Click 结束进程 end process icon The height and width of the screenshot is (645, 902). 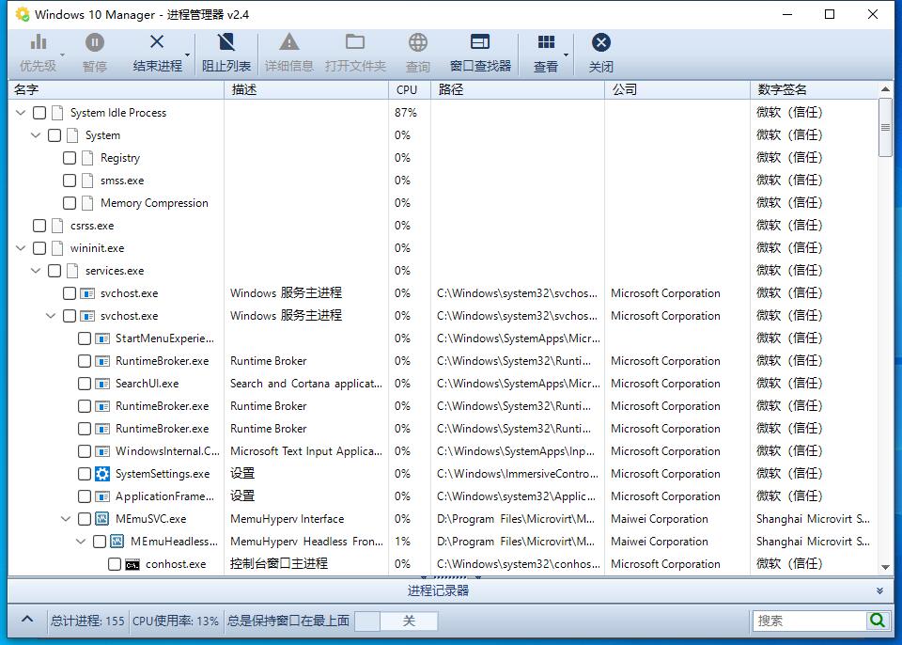157,42
